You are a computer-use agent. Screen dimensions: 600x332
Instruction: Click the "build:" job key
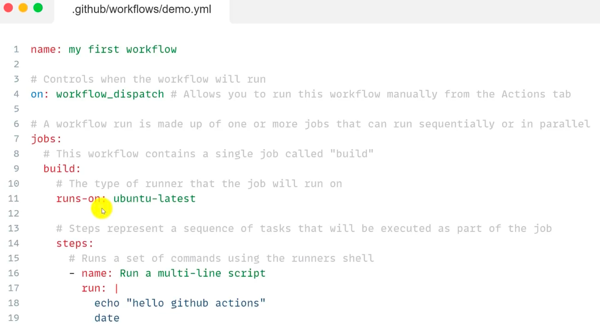(x=62, y=169)
